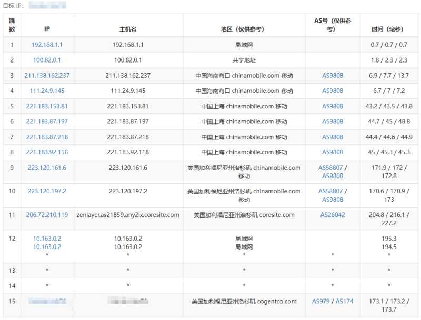Screen dimensions: 421x320
Task: Select time cell 6.9 / 7.7 / 13.7
Action: (x=389, y=76)
